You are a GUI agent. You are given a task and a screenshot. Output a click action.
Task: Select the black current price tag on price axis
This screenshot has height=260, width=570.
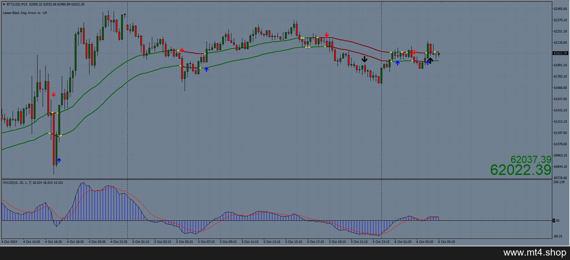pos(560,53)
